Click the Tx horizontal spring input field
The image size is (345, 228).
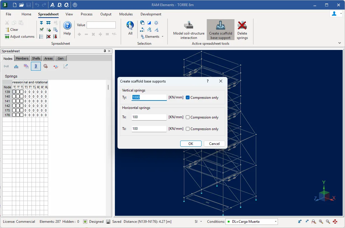(149, 117)
